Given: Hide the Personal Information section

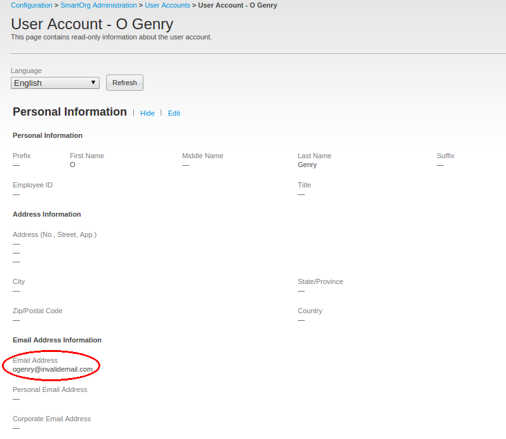Looking at the screenshot, I should (147, 113).
